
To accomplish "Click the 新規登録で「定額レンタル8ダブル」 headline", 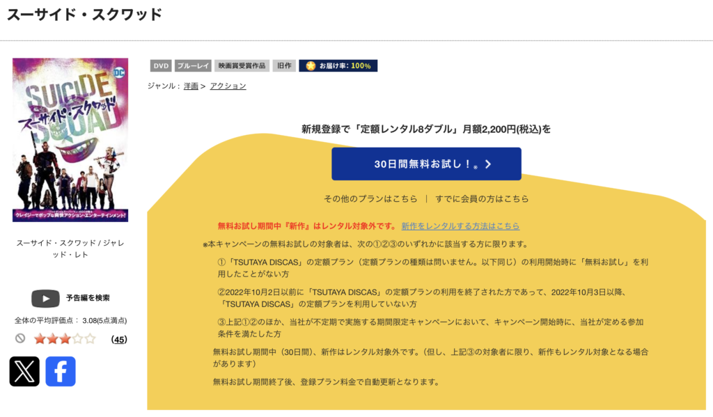I will click(426, 129).
